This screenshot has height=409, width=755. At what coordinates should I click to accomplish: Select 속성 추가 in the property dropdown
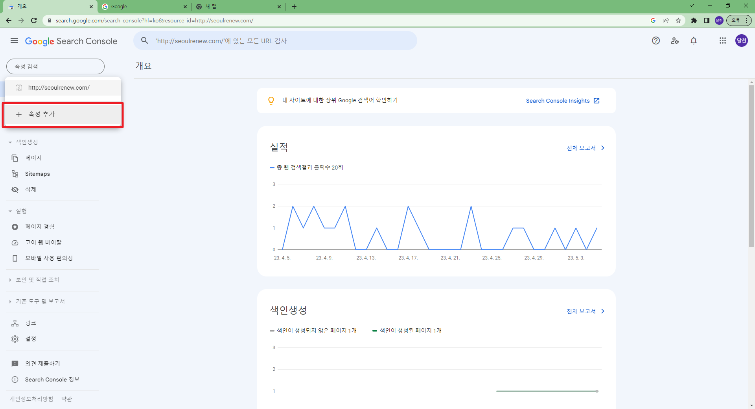[x=63, y=114]
